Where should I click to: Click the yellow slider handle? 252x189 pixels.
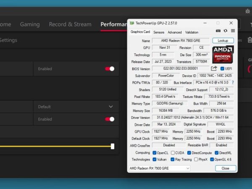[x=113, y=146]
